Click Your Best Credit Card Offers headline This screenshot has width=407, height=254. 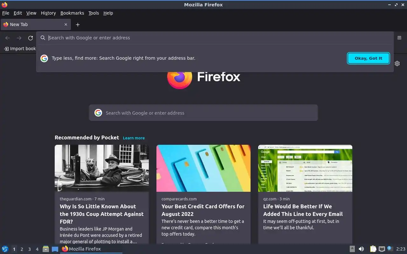[203, 210]
